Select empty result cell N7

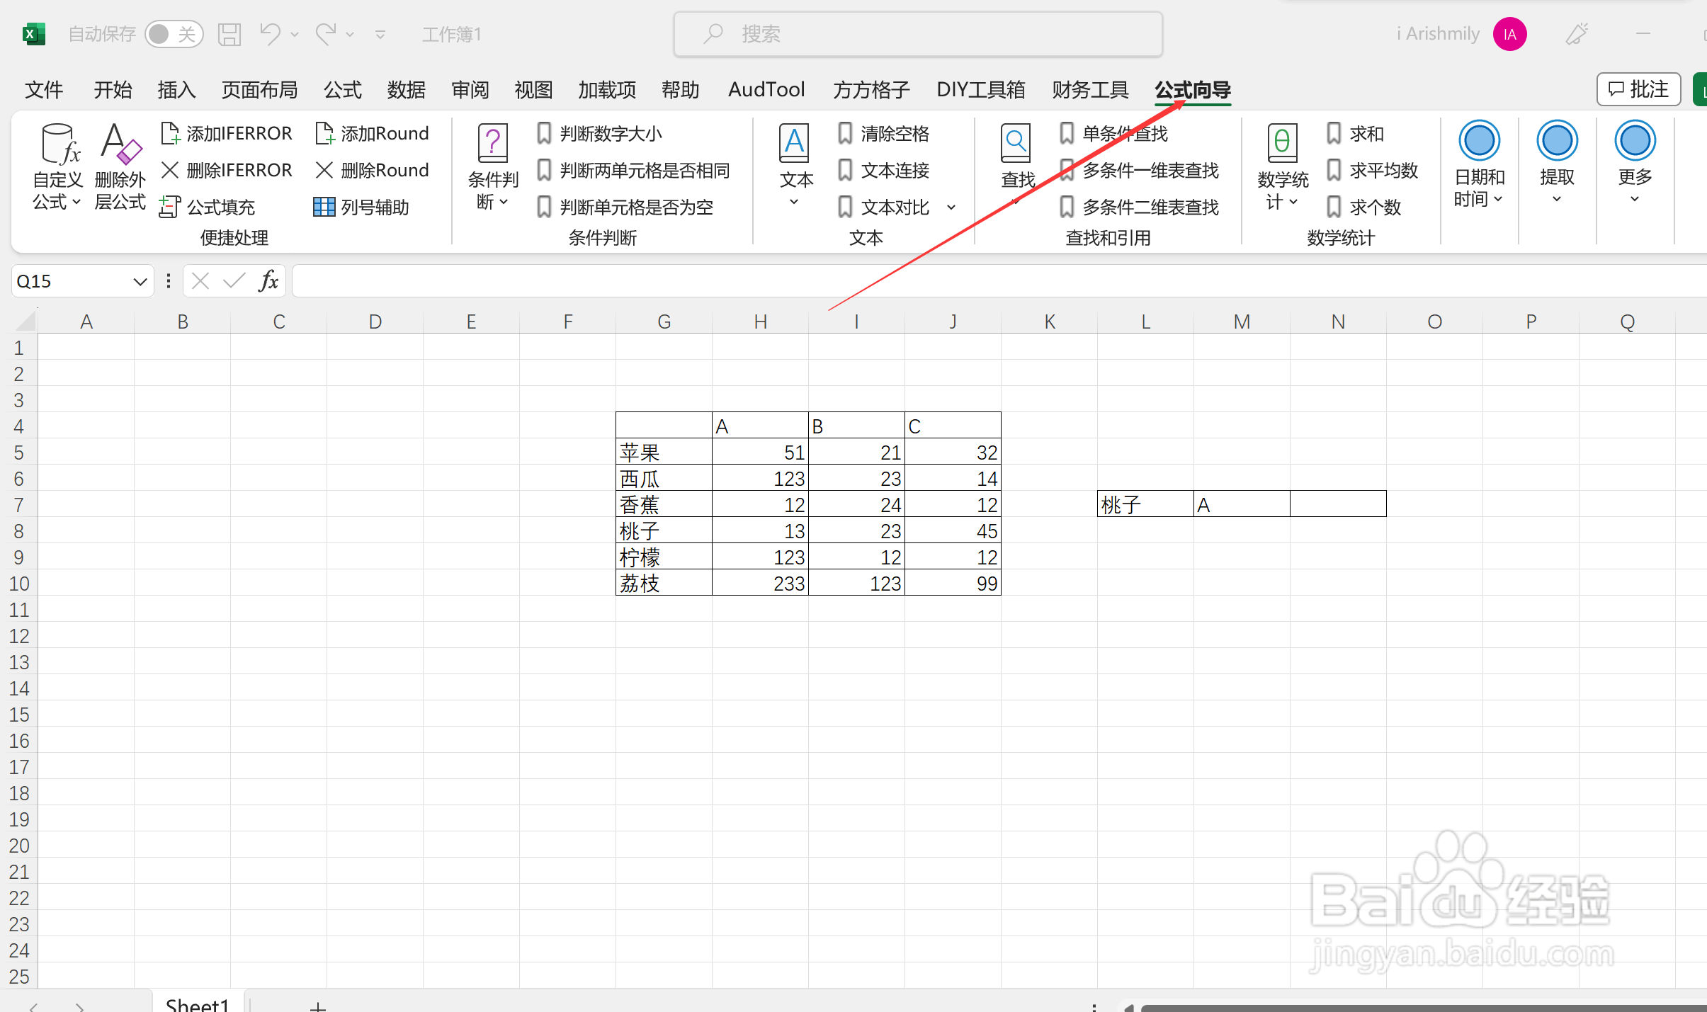click(1338, 504)
